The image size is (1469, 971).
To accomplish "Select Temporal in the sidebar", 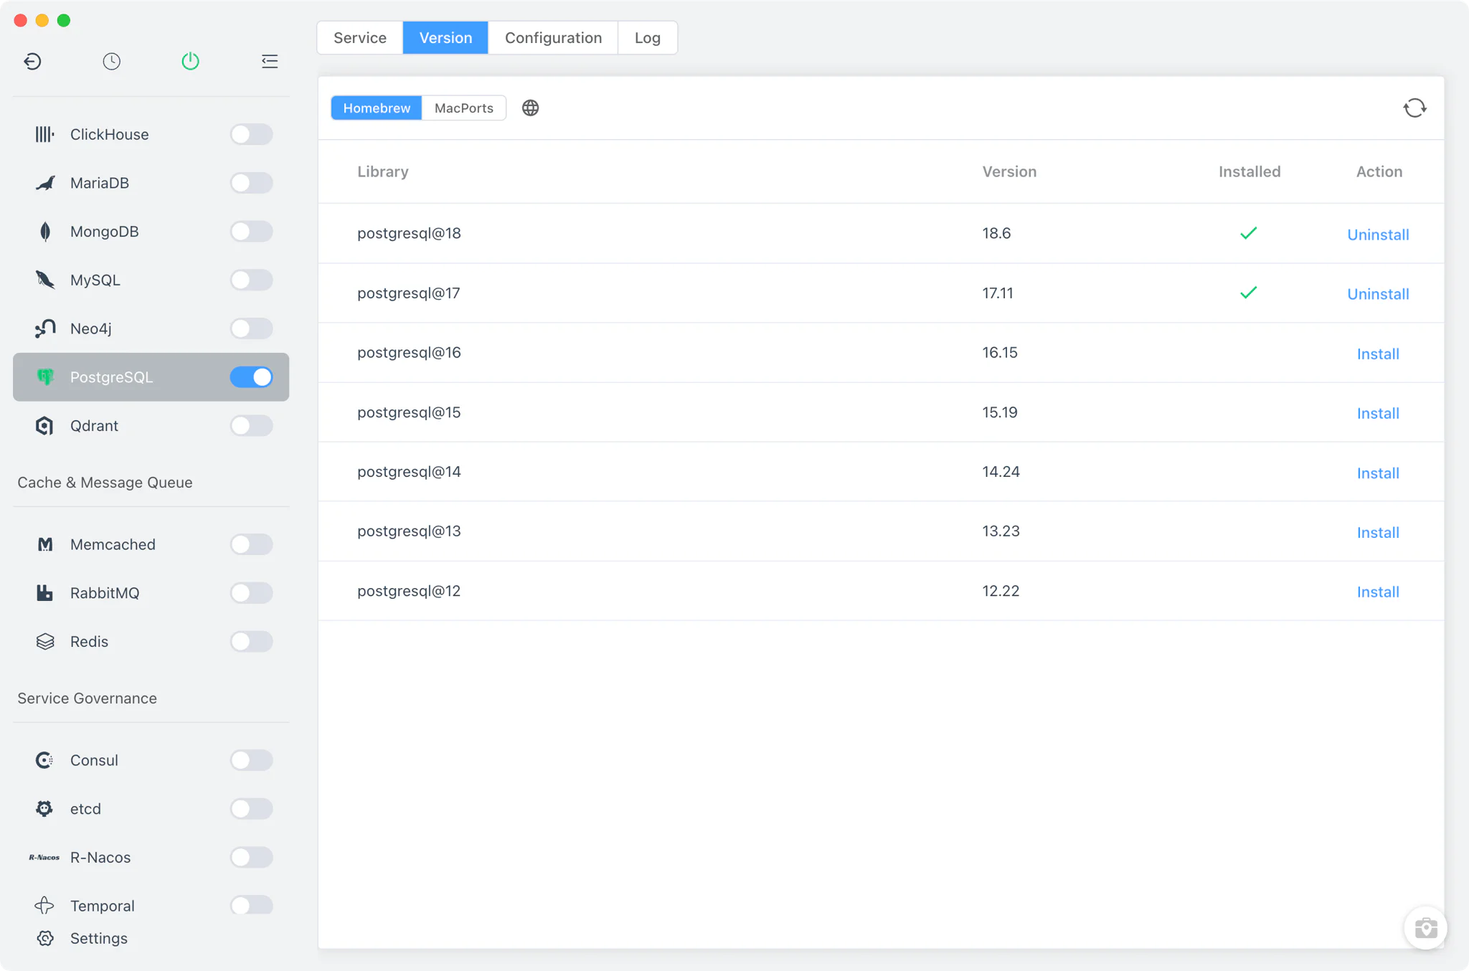I will tap(151, 906).
